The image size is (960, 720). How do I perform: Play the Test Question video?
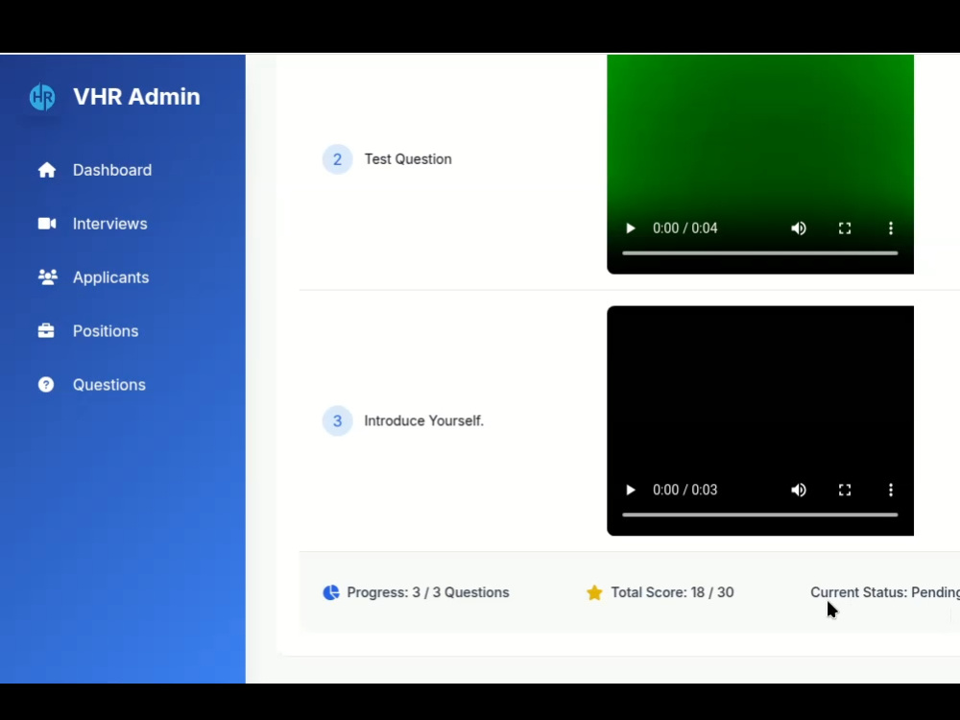pos(630,228)
